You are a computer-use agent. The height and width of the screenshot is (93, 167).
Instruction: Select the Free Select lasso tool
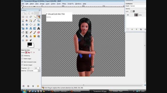[31, 17]
